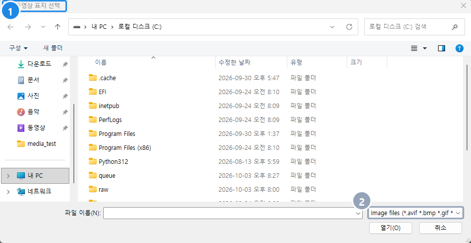Select the .cache folder icon
The height and width of the screenshot is (243, 471).
point(92,78)
